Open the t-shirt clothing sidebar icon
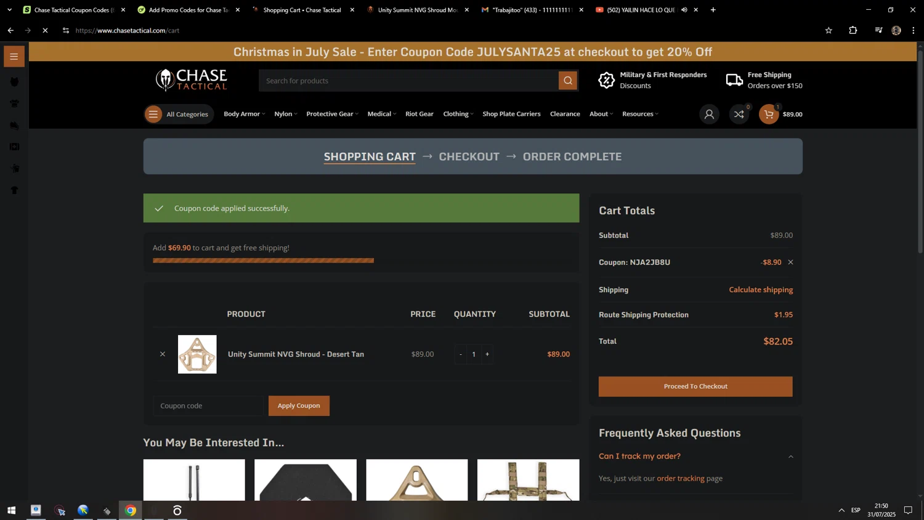The image size is (924, 520). point(14,190)
